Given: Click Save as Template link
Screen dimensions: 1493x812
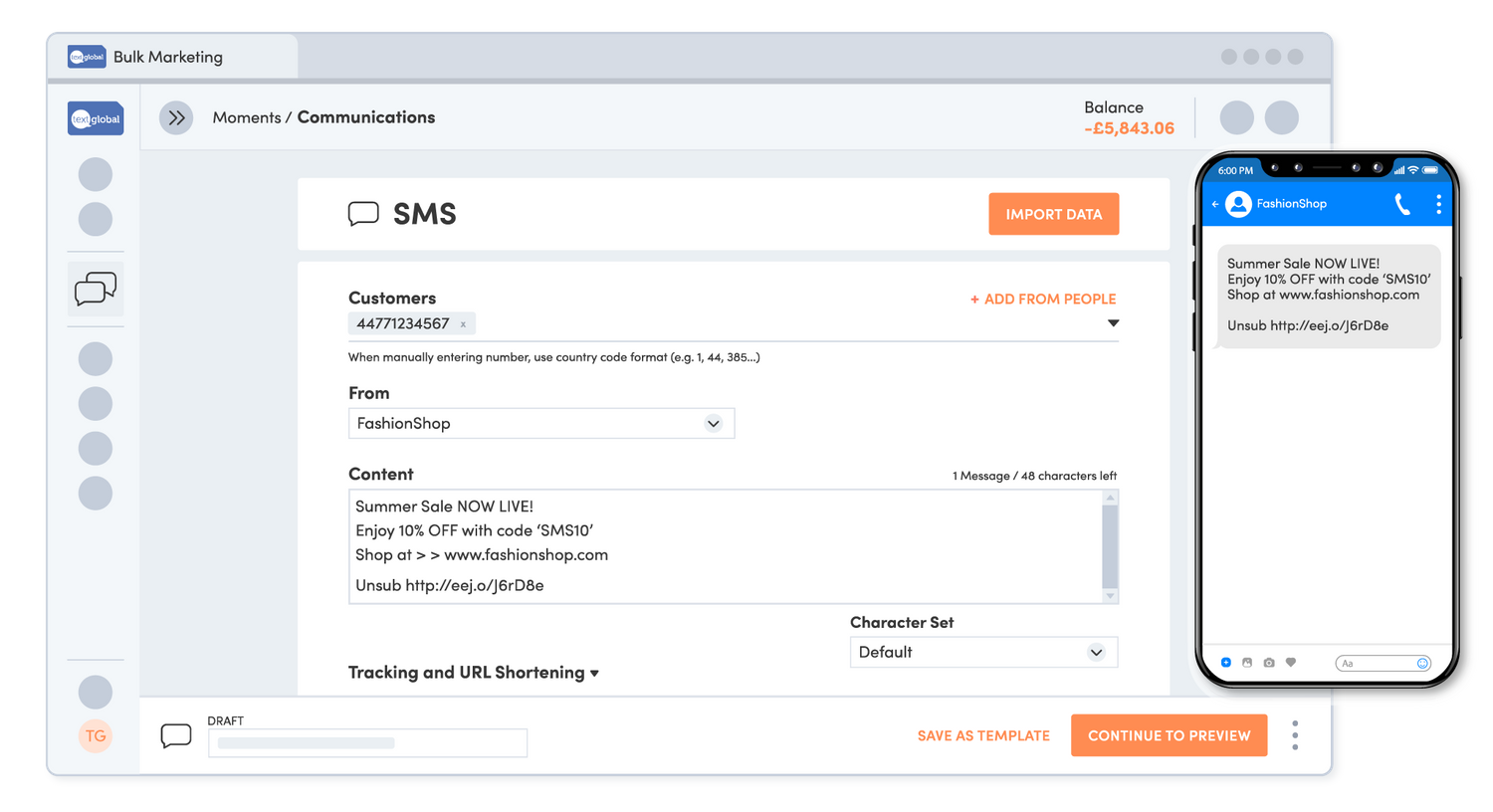Looking at the screenshot, I should click(983, 735).
